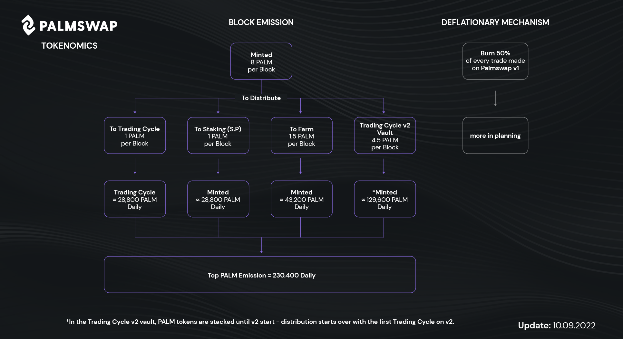Click the arrow above Top PALM Emission box

click(261, 245)
